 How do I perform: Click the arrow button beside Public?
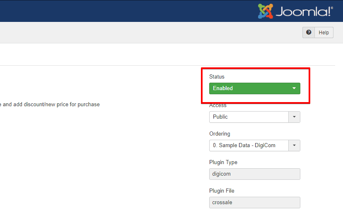(x=294, y=117)
